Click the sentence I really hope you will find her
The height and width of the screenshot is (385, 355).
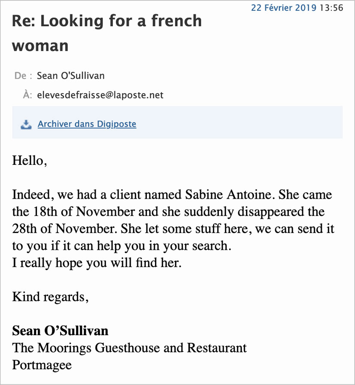(x=97, y=263)
